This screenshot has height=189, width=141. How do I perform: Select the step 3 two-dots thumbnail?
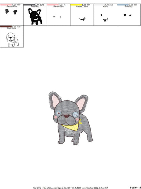tap(57, 17)
